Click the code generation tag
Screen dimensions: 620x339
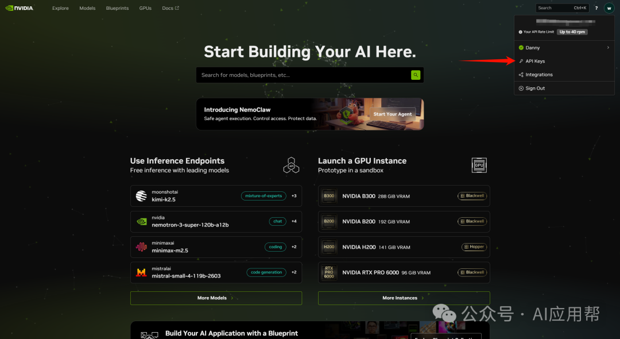pos(266,272)
